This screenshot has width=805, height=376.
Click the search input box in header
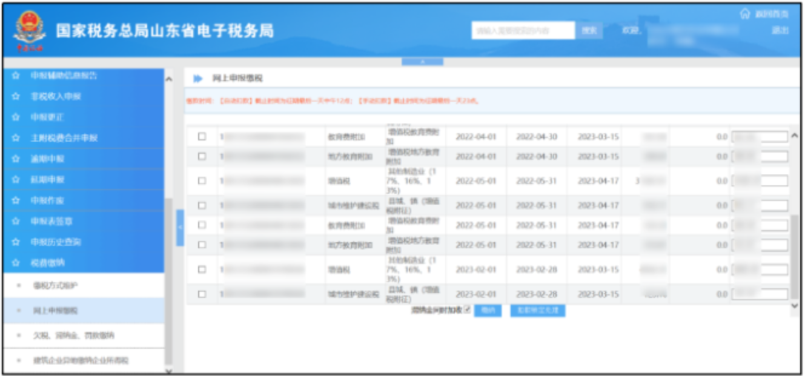523,30
